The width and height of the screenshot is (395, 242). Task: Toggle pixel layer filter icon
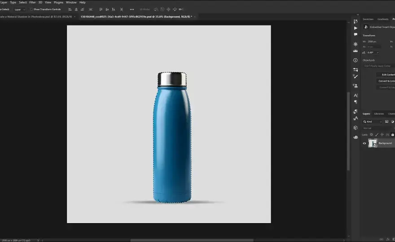coord(386,122)
